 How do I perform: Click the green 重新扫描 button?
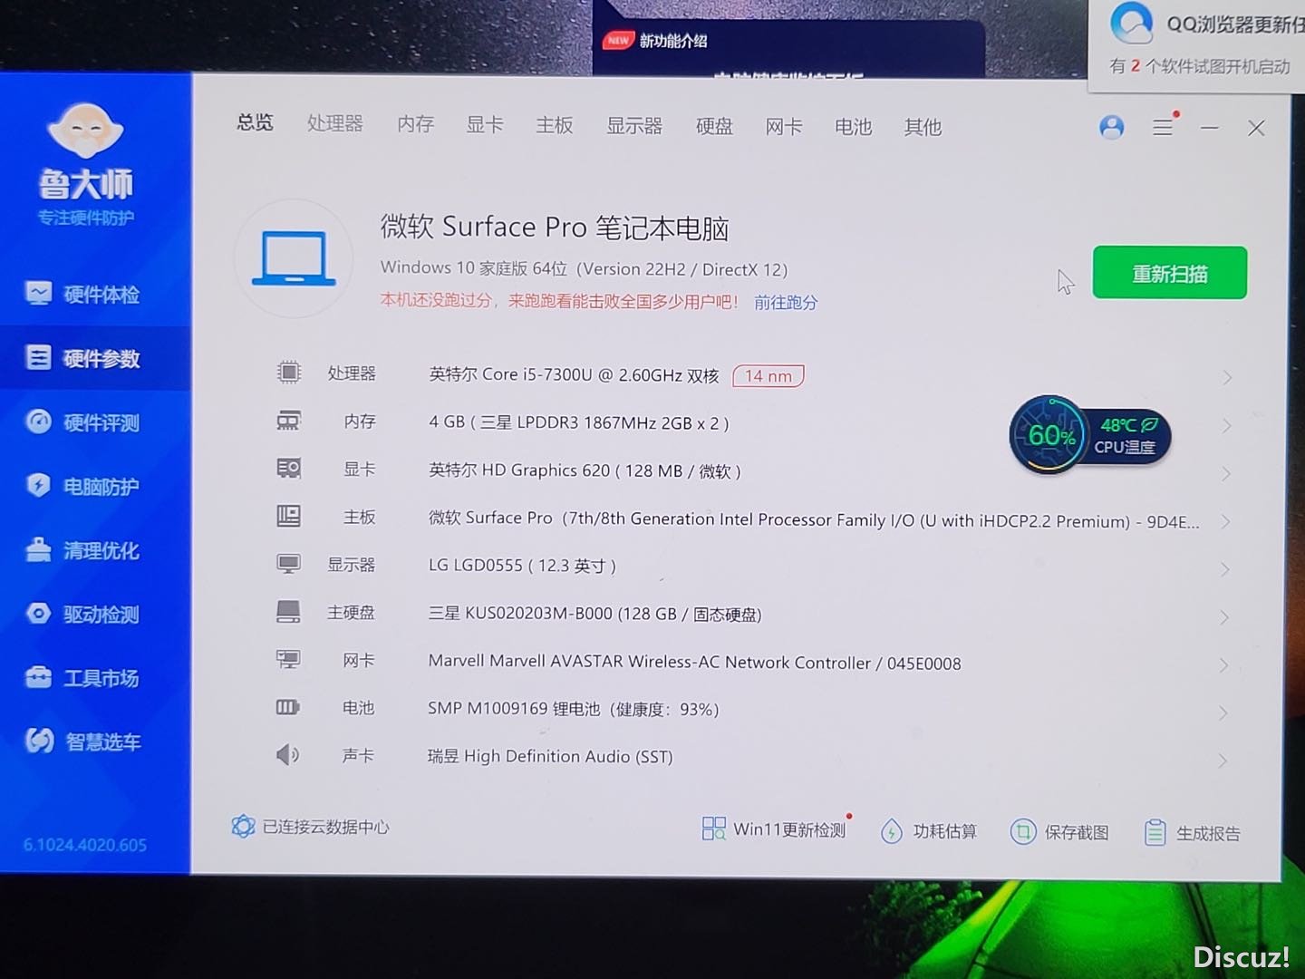coord(1169,272)
